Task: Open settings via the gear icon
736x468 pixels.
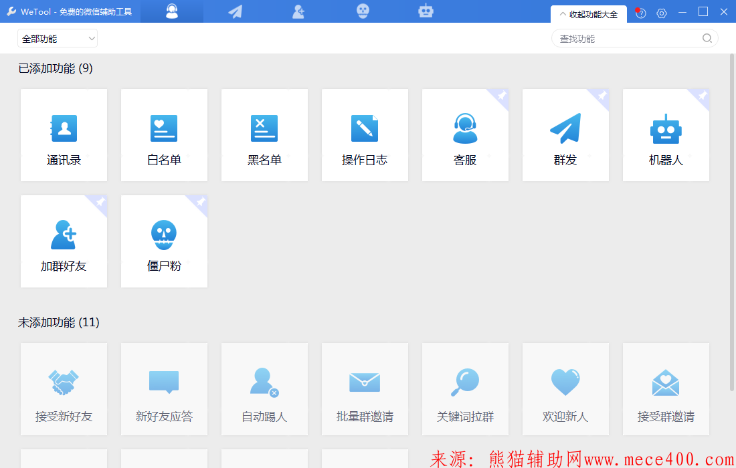Action: [x=662, y=13]
